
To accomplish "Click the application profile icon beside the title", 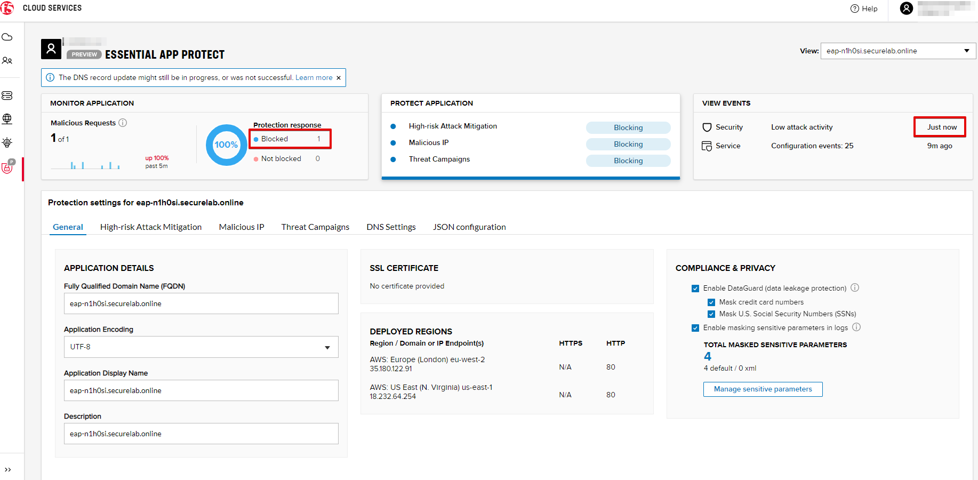I will (51, 49).
